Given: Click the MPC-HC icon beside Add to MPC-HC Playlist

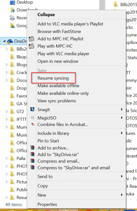Looking at the screenshot, I should [32, 39].
